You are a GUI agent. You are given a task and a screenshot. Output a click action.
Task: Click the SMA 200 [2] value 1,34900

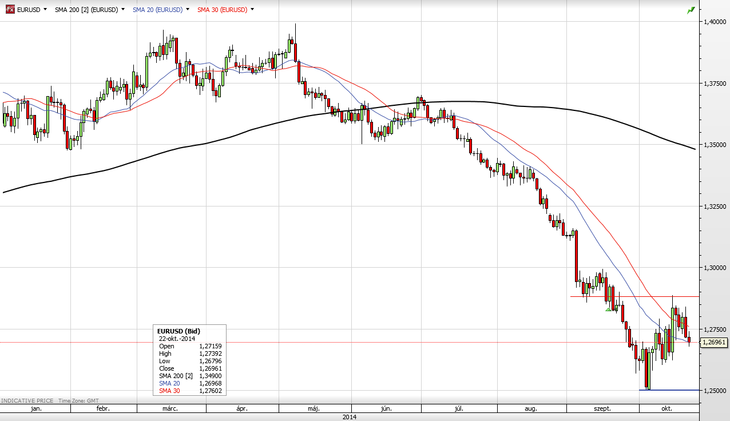(211, 376)
